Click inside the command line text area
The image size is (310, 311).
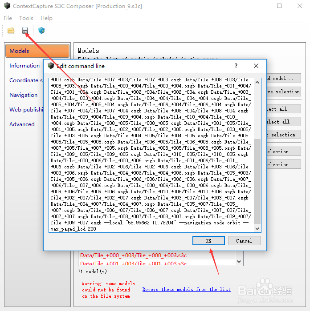click(x=151, y=155)
